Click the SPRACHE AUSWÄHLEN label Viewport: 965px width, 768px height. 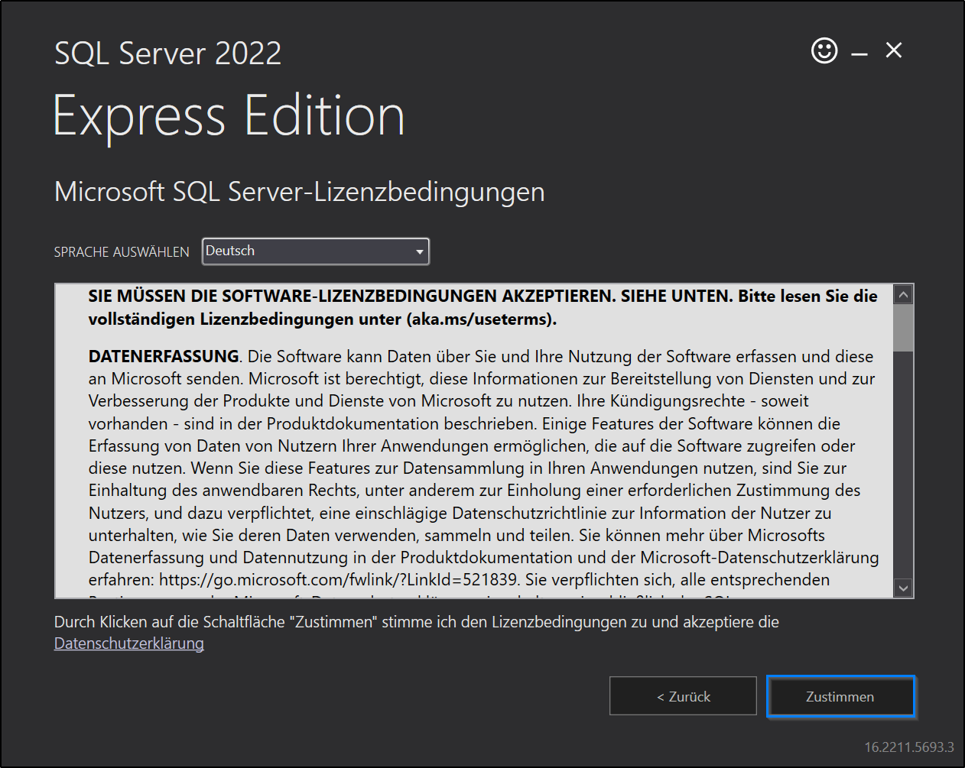pyautogui.click(x=122, y=252)
